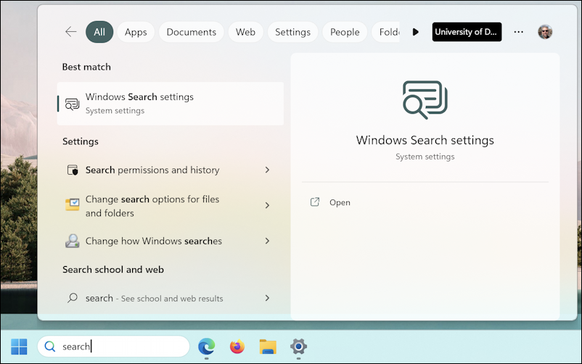This screenshot has height=364, width=582.
Task: Open File Explorer from the taskbar
Action: click(268, 347)
